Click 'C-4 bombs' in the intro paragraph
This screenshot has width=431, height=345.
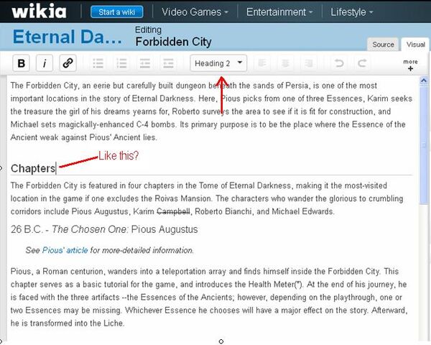(x=156, y=124)
